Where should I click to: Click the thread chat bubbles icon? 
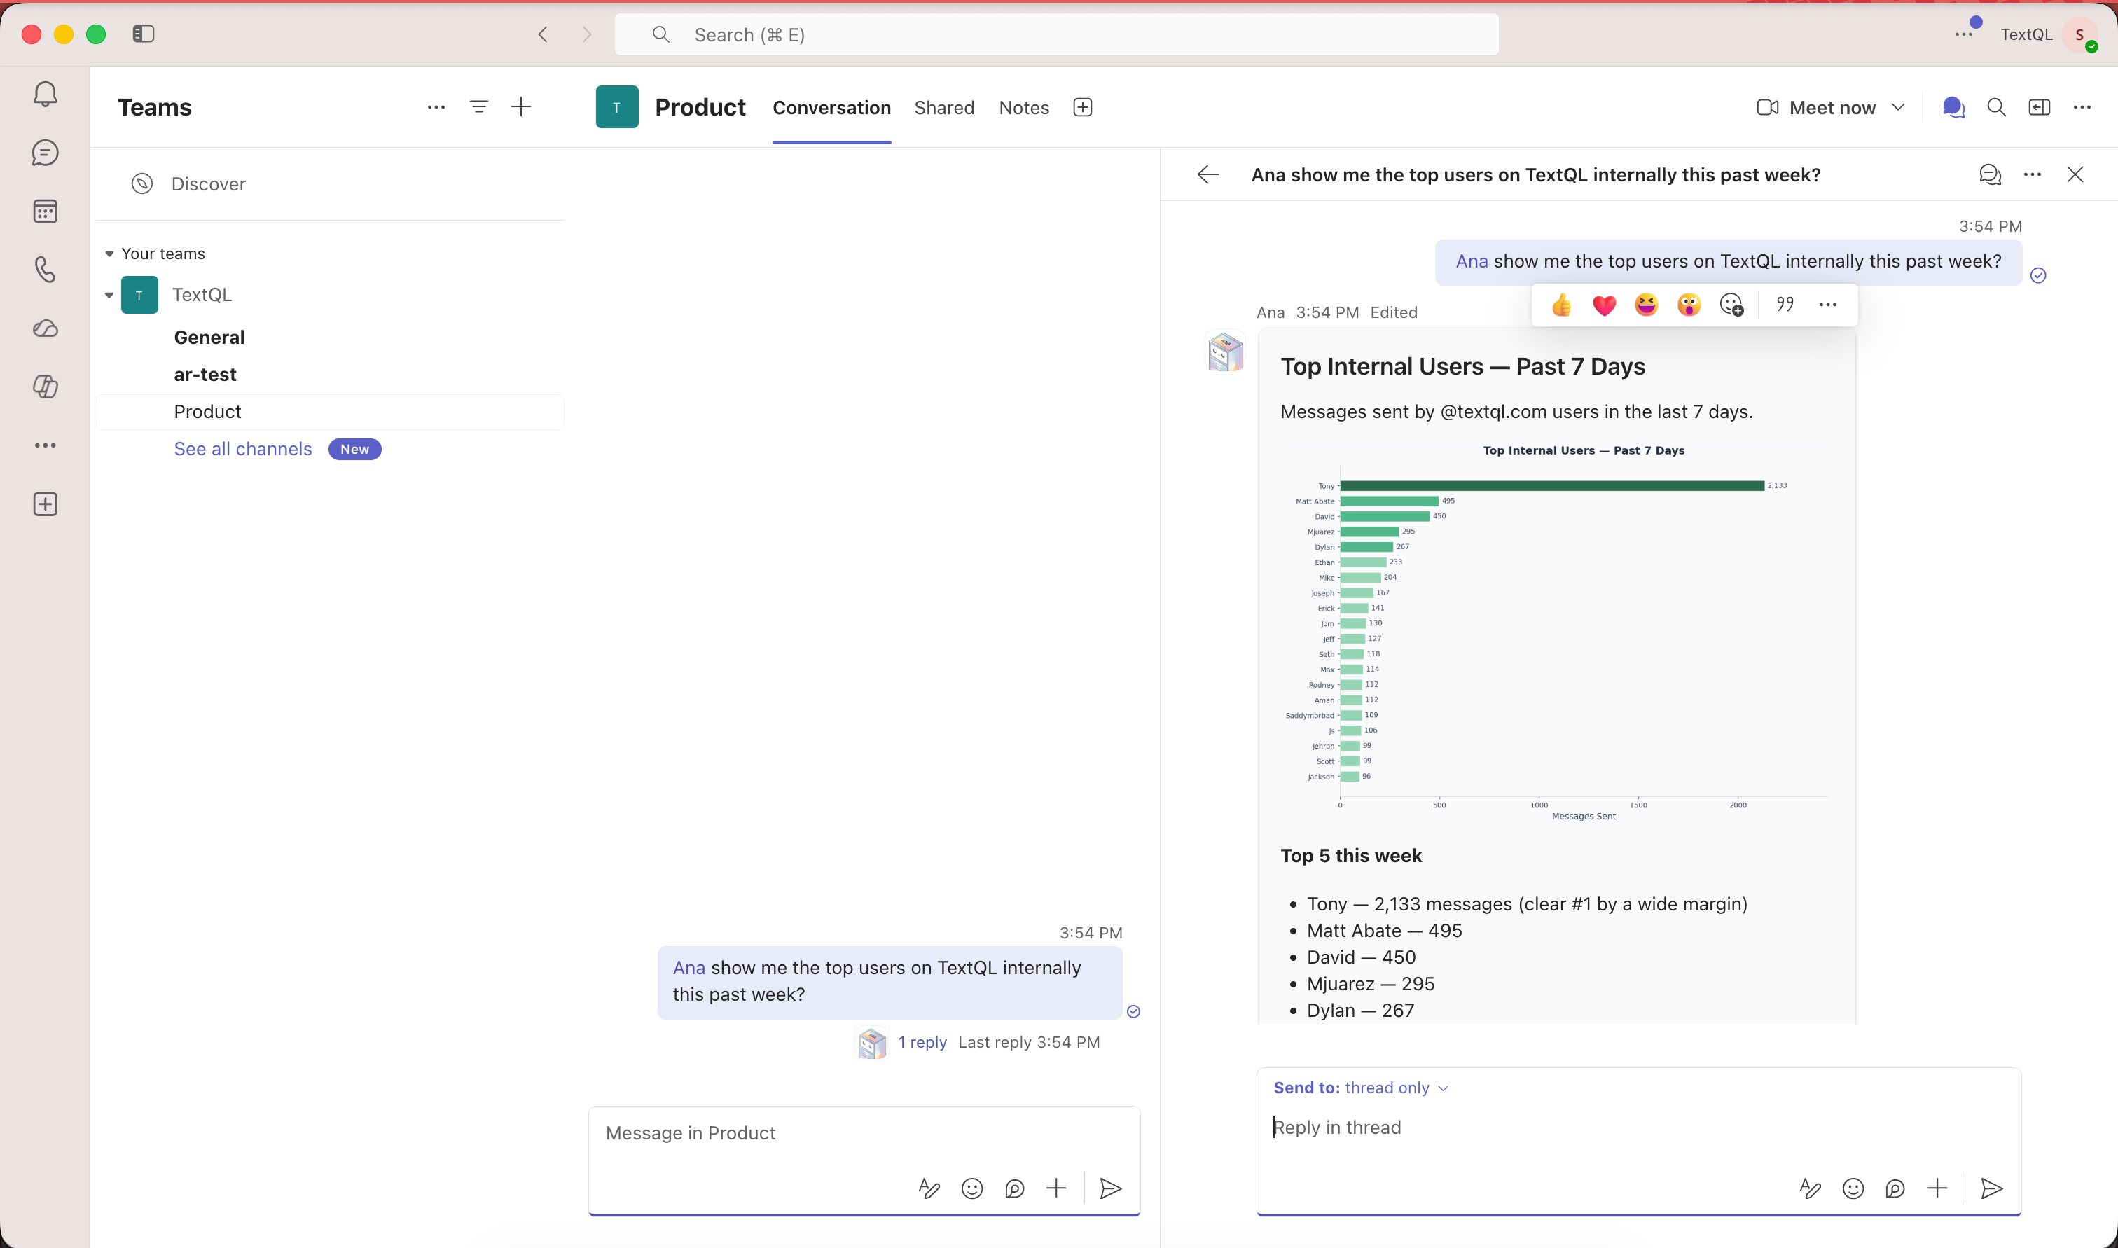pyautogui.click(x=1989, y=174)
